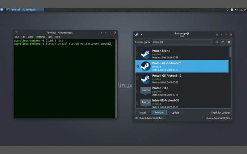
Task: Select the Proton 7.0-6 entry name
Action: tap(160, 88)
